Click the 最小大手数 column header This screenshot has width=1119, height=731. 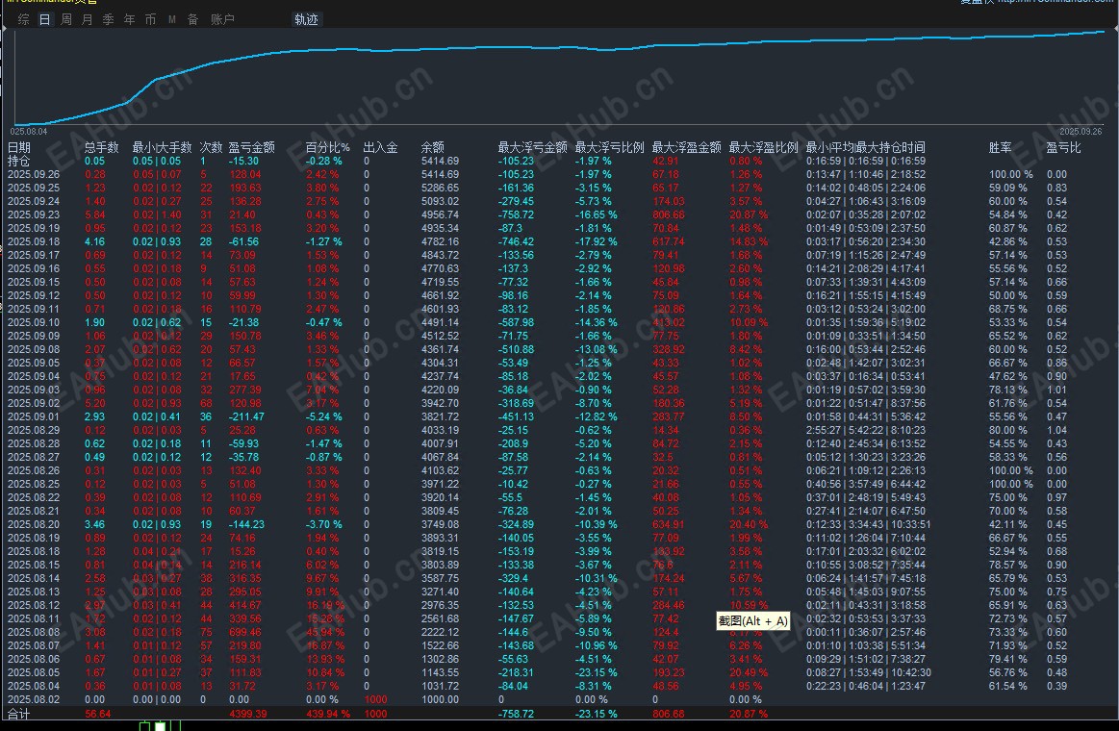pos(162,147)
